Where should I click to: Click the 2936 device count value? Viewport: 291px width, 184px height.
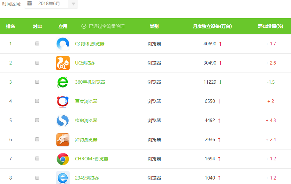pos(210,140)
